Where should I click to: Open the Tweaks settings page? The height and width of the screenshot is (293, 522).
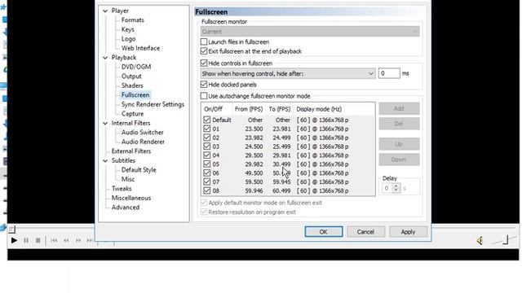(122, 188)
